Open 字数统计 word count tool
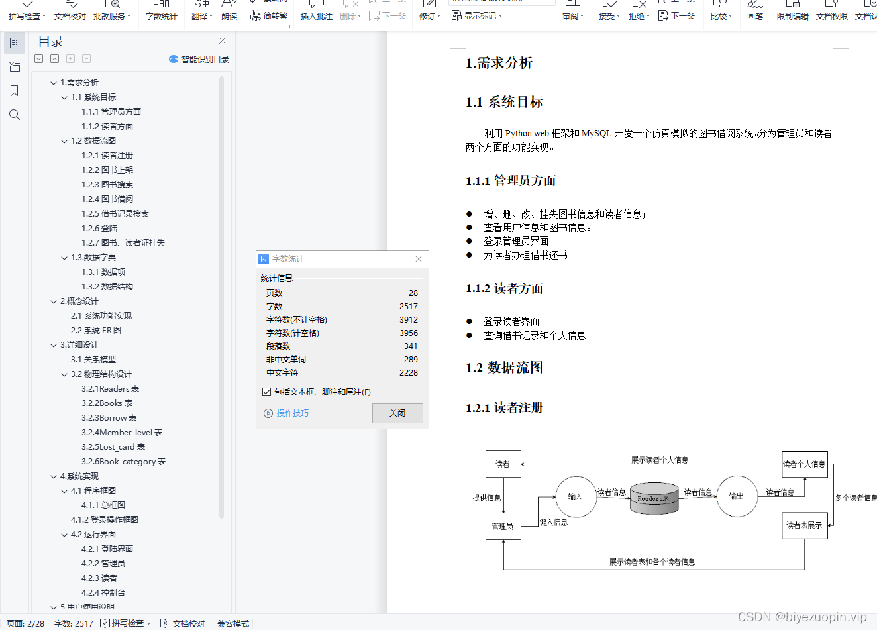The width and height of the screenshot is (877, 630). pyautogui.click(x=162, y=11)
